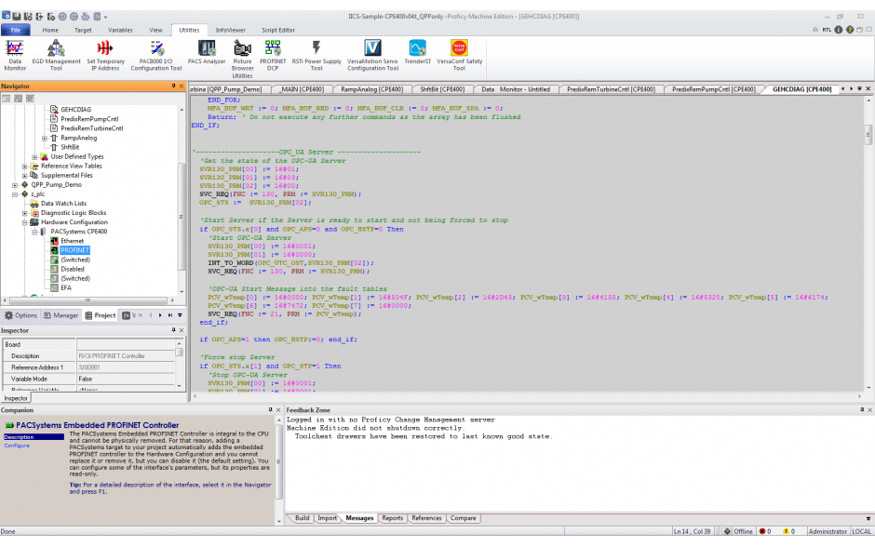
Task: Click the Reference Address 1 value field
Action: pos(126,367)
